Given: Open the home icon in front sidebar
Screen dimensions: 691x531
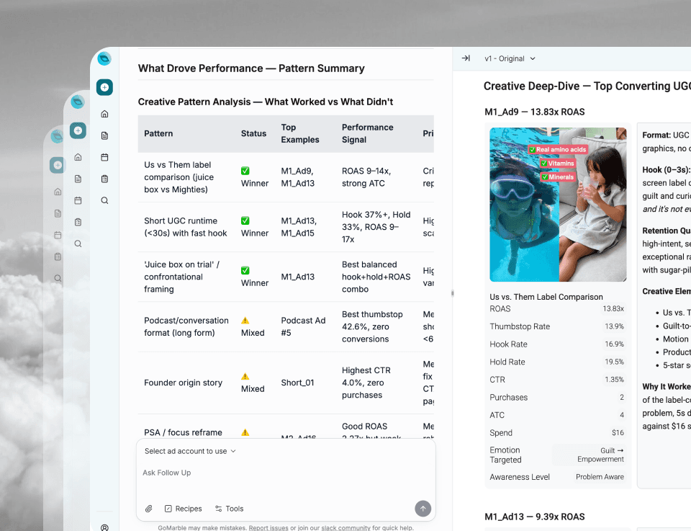Looking at the screenshot, I should click(104, 114).
